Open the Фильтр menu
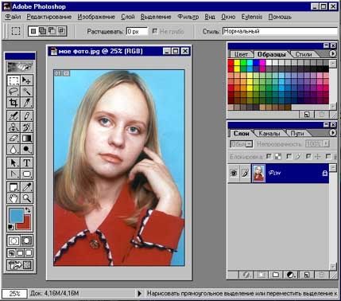Screen dimensions: 341x301 (188, 17)
